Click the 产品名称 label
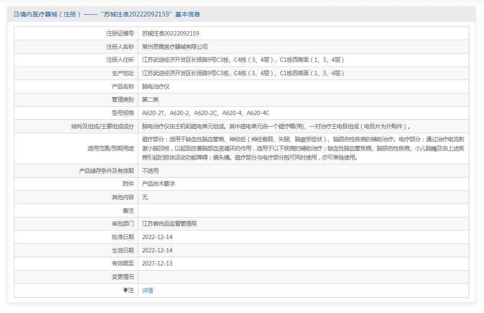Image resolution: width=484 pixels, height=313 pixels. (x=123, y=86)
